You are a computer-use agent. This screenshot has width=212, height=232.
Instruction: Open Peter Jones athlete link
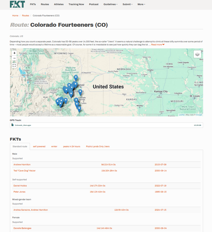tap(19, 192)
